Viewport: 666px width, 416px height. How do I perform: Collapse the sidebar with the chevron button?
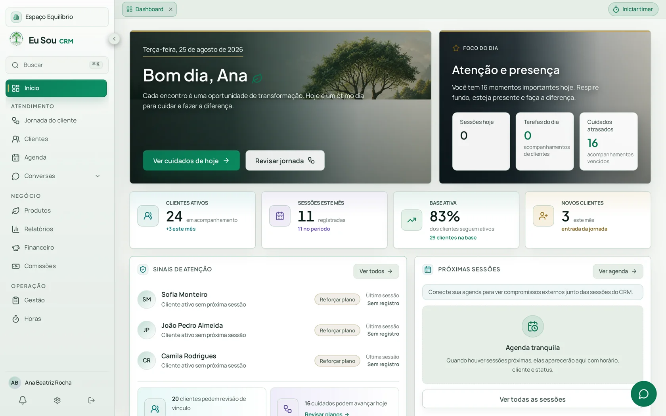tap(114, 39)
